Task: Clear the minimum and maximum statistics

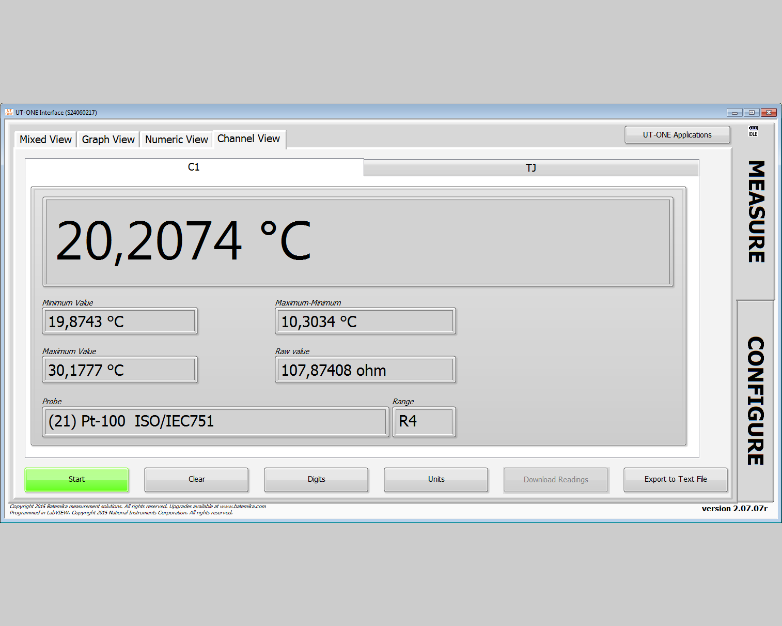Action: coord(196,479)
